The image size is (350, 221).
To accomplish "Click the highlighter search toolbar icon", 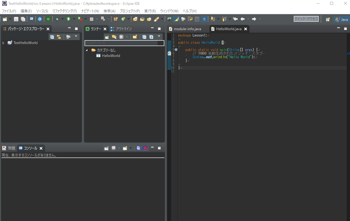I will pyautogui.click(x=157, y=19).
